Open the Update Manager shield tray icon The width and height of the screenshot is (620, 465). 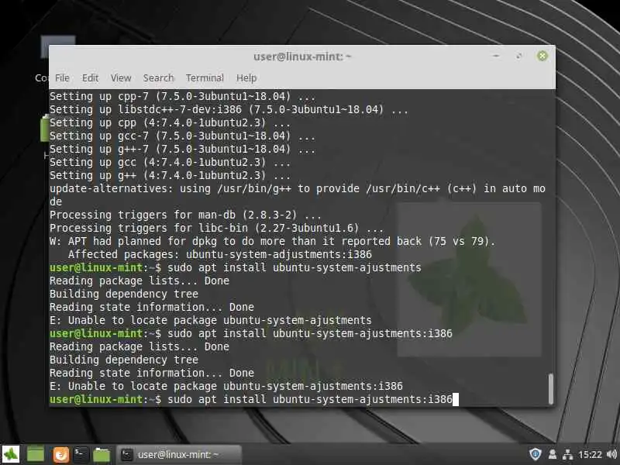535,454
